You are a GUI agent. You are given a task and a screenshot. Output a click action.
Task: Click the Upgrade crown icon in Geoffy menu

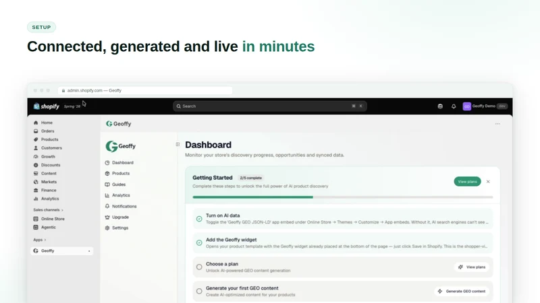coord(107,217)
